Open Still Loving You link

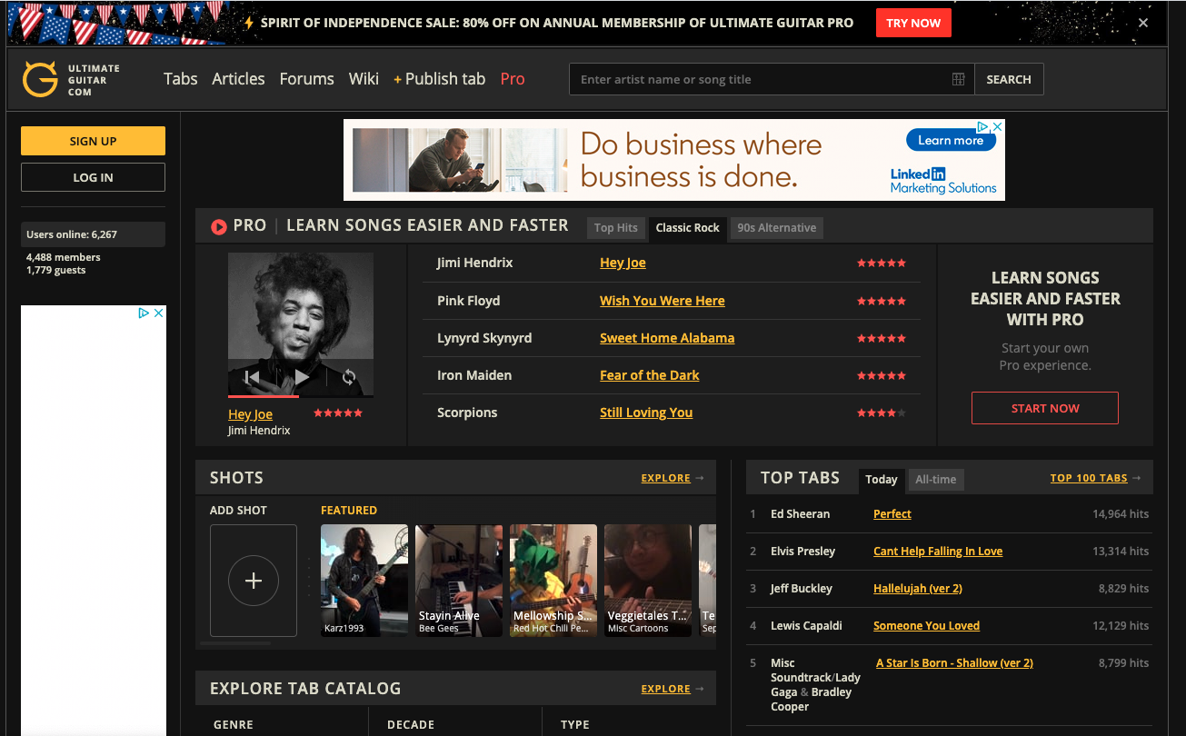coord(646,413)
